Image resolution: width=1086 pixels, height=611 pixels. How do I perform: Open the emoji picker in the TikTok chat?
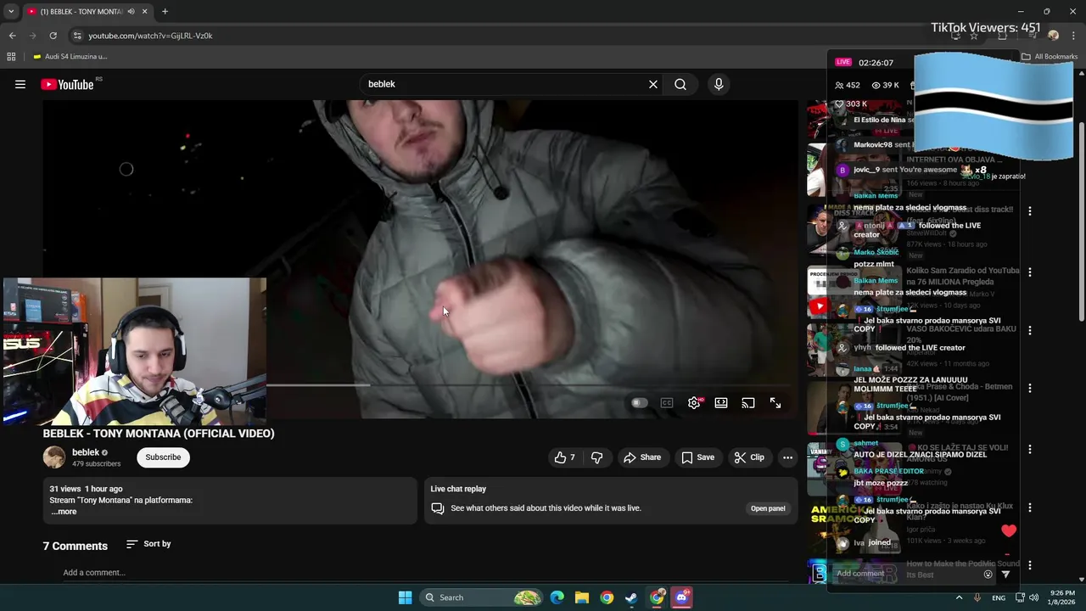point(988,575)
